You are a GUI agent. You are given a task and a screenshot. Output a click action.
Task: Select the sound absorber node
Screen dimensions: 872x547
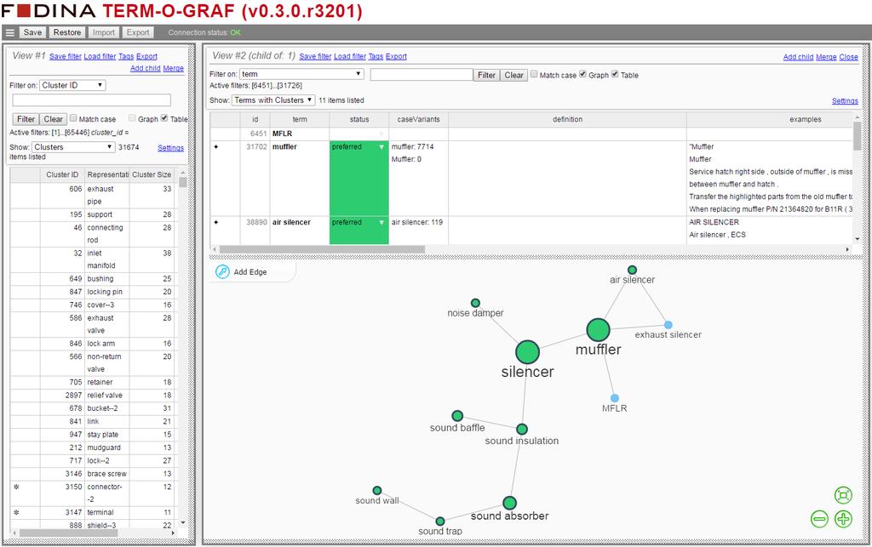point(509,503)
